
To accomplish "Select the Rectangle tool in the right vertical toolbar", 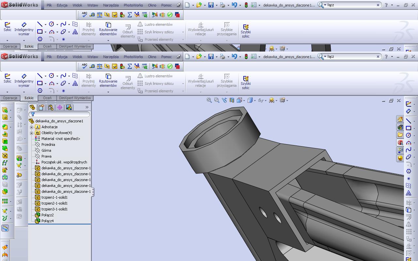I will coord(409,128).
